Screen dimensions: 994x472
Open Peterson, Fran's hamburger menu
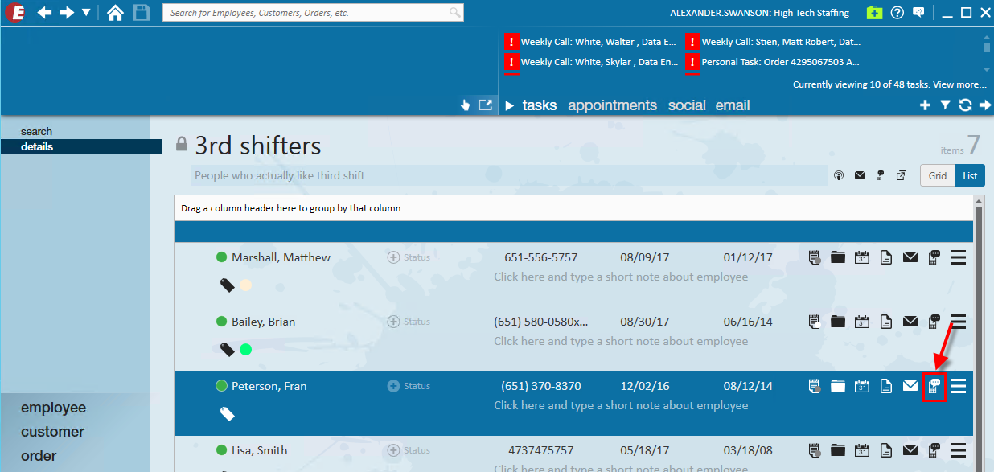[x=959, y=386]
